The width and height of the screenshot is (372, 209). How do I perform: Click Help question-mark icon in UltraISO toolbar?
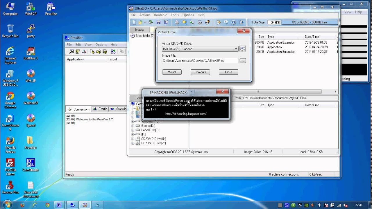coord(234,22)
